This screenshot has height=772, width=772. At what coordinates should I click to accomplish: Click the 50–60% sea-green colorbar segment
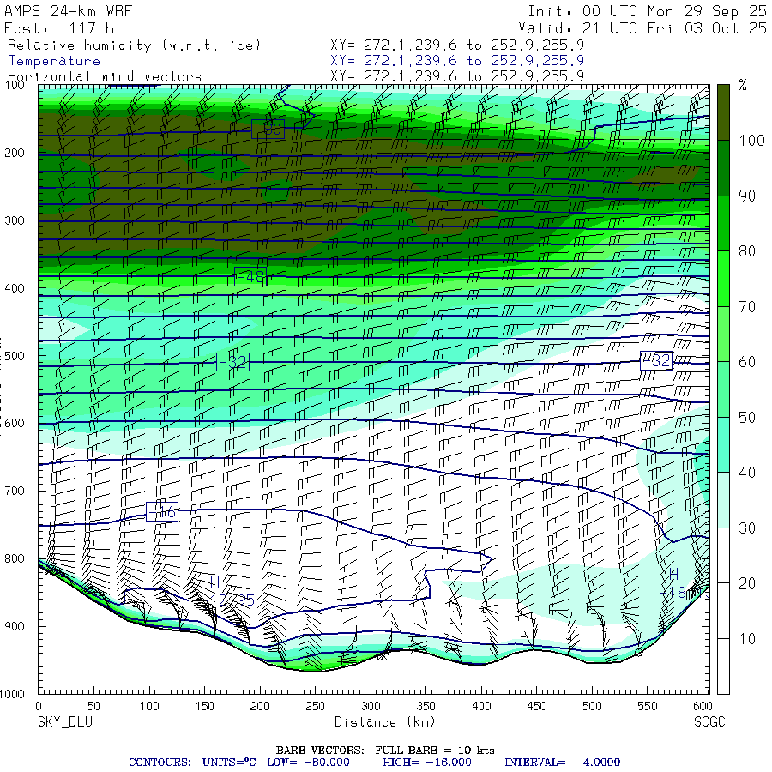(x=723, y=389)
